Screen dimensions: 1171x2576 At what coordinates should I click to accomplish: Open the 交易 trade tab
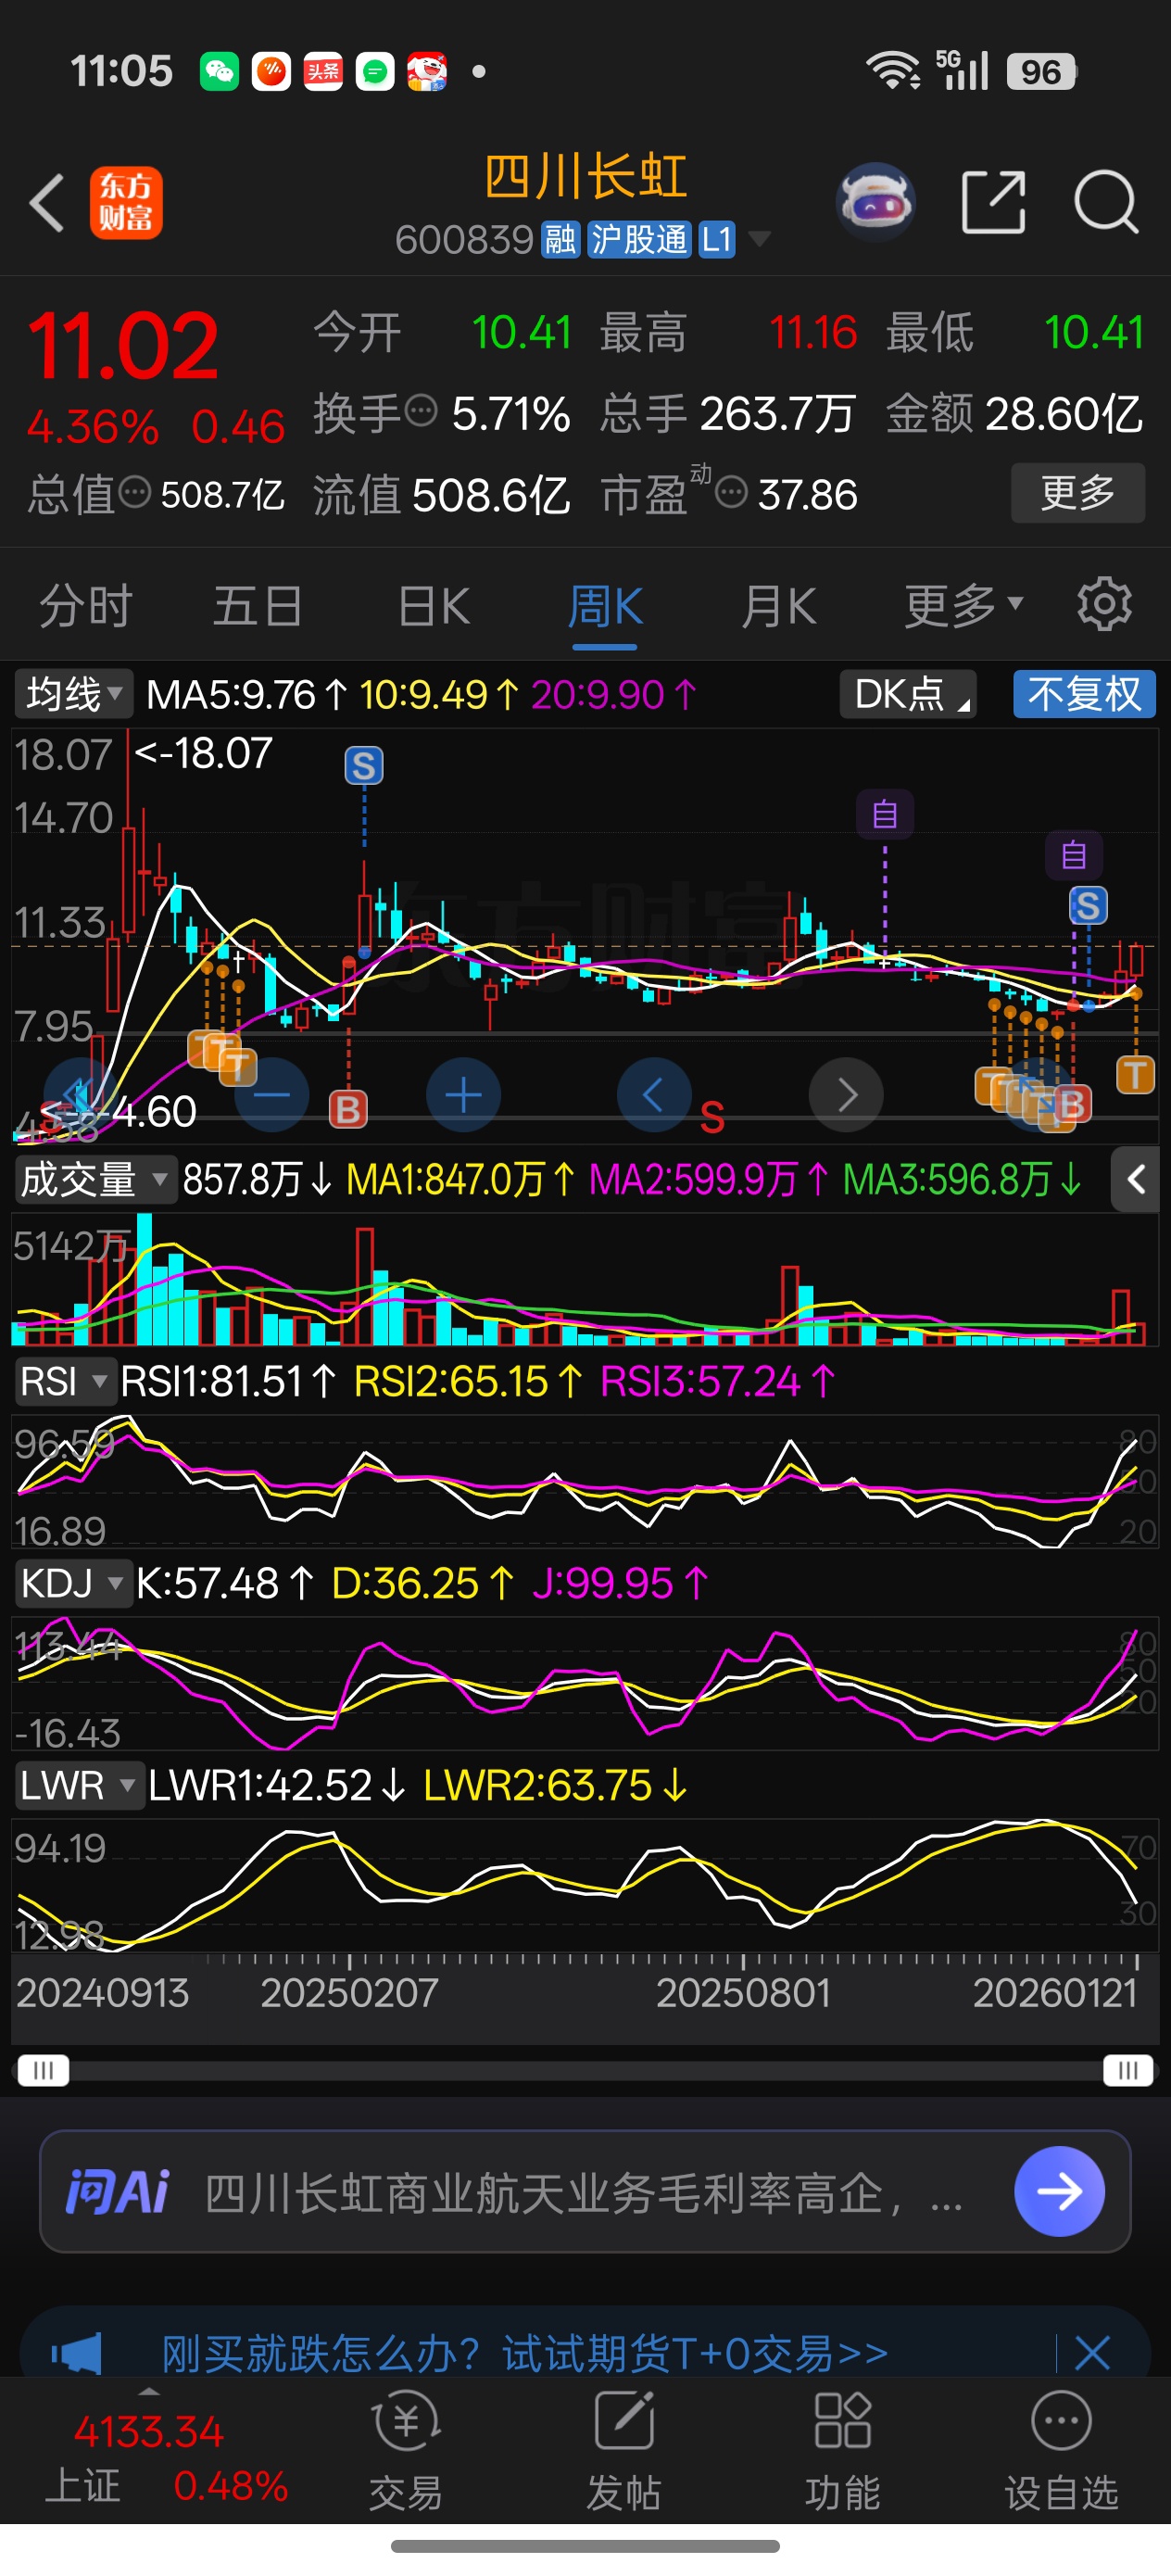[405, 2449]
